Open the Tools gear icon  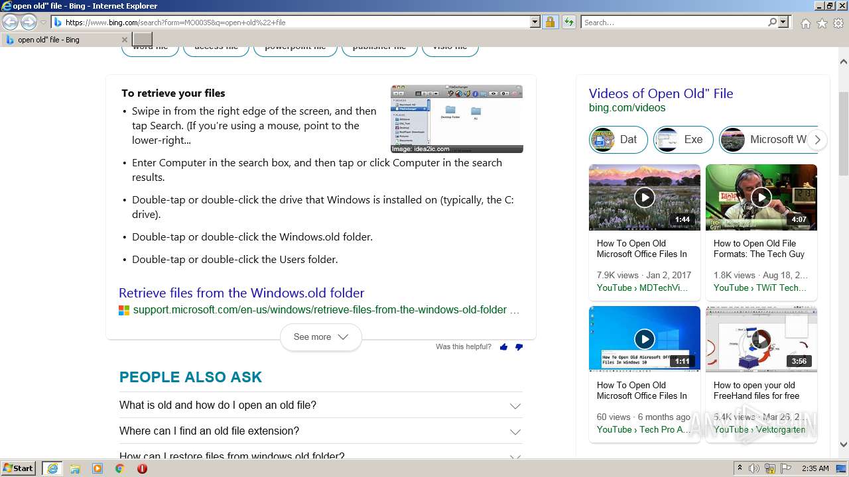point(838,23)
